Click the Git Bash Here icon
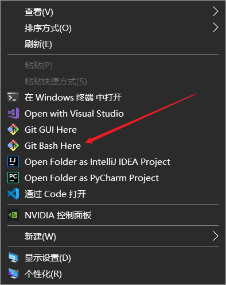226x285 pixels. 13,145
